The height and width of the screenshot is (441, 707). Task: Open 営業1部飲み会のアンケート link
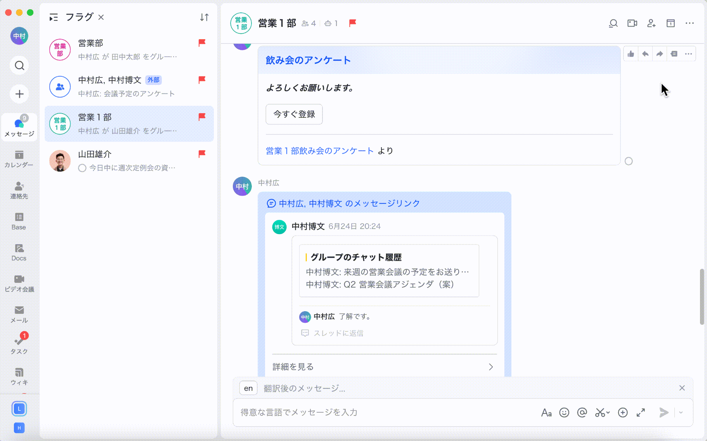[319, 151]
